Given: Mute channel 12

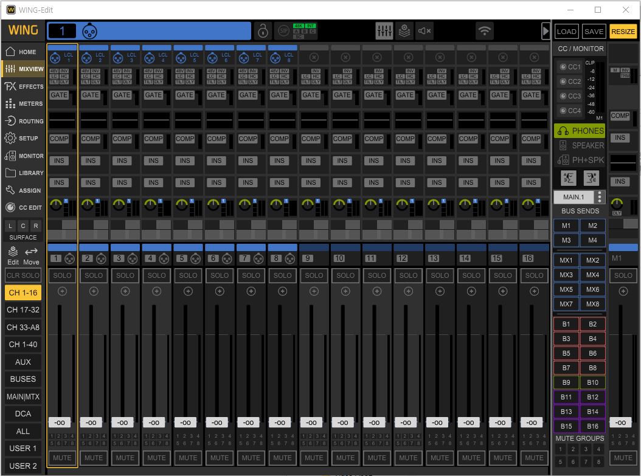Looking at the screenshot, I should pyautogui.click(x=409, y=458).
